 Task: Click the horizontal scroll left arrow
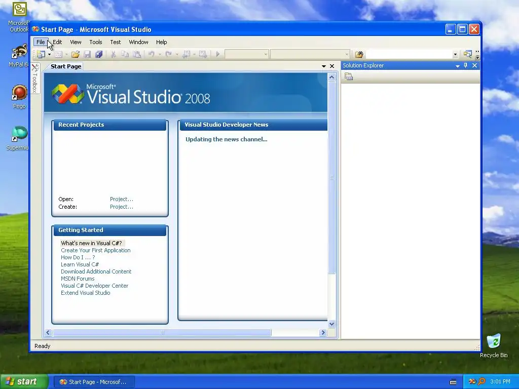(48, 333)
